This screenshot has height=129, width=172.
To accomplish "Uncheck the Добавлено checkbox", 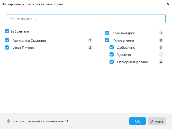I will 112,47.
